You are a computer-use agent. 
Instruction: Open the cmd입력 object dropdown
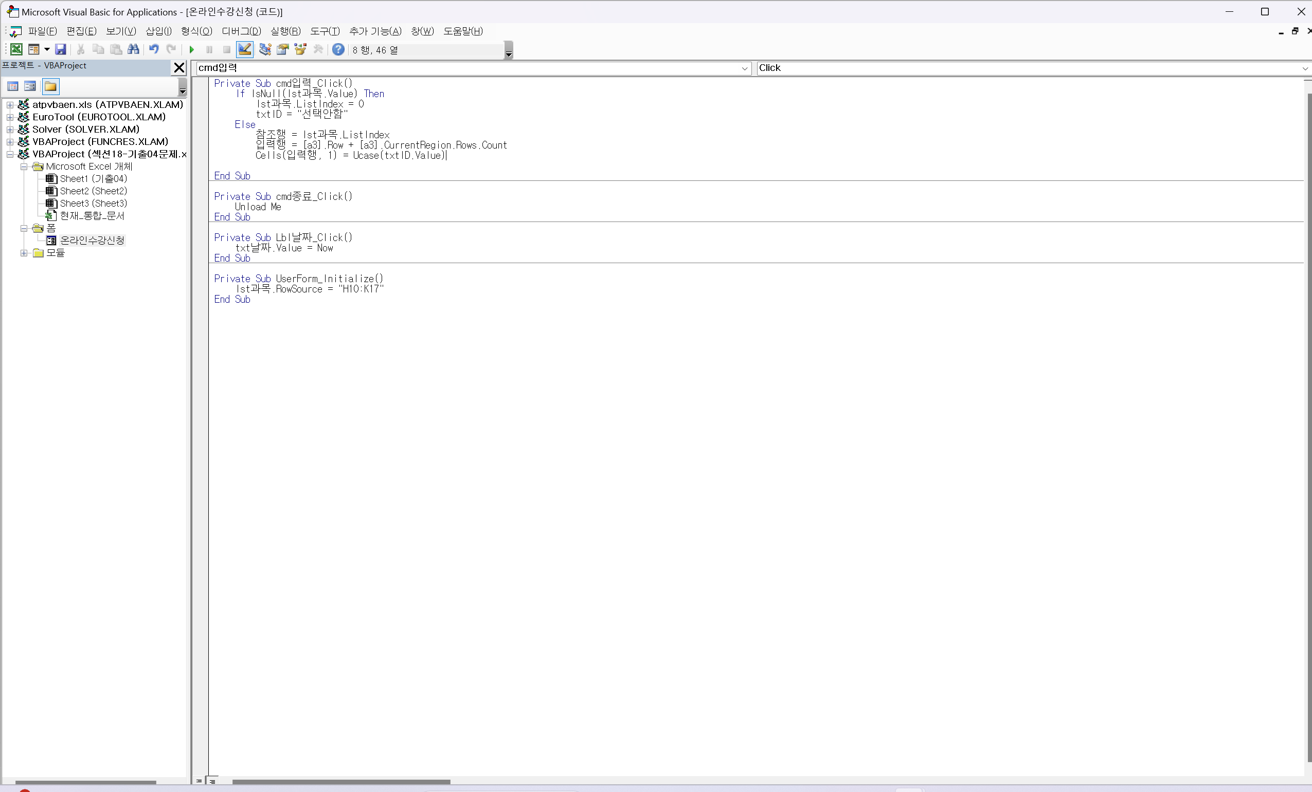pyautogui.click(x=744, y=68)
